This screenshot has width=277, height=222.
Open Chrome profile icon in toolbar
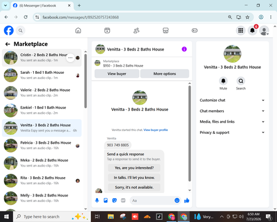pos(261,17)
